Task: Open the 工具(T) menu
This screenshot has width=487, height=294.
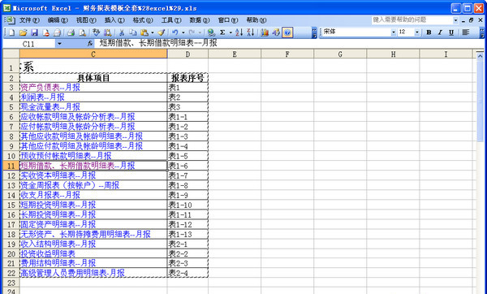Action: tap(171, 20)
